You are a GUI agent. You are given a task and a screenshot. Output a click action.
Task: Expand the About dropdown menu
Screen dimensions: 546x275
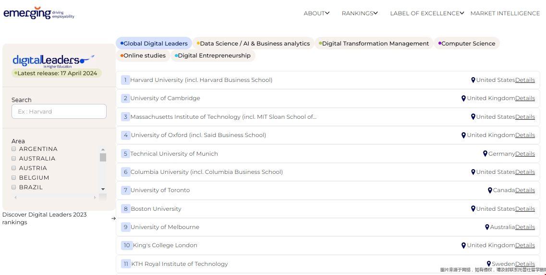click(316, 13)
